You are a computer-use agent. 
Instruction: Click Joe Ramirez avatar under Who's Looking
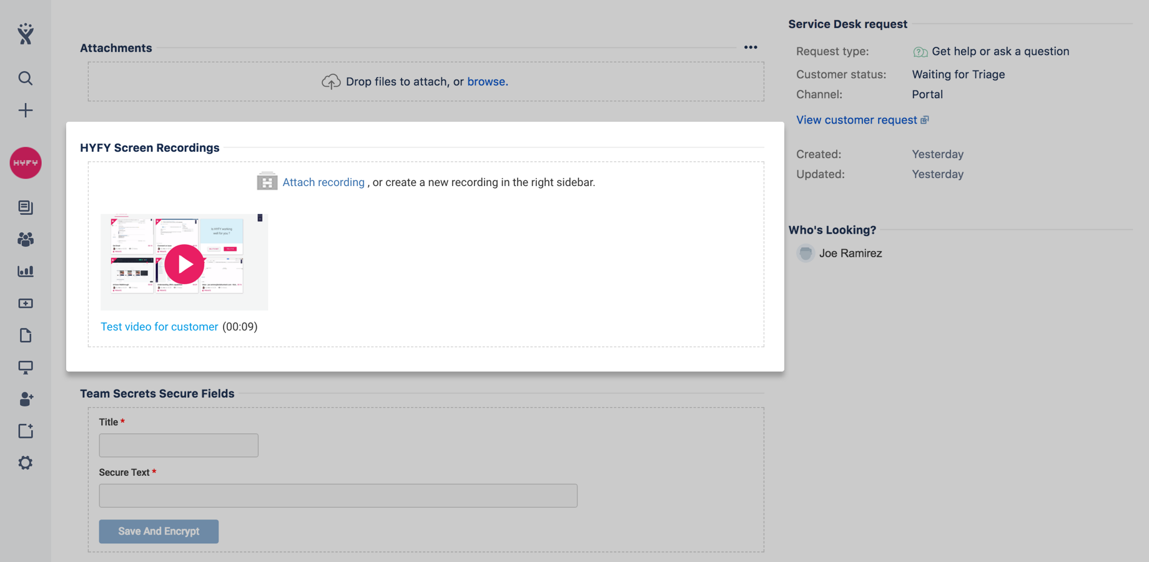pyautogui.click(x=806, y=253)
